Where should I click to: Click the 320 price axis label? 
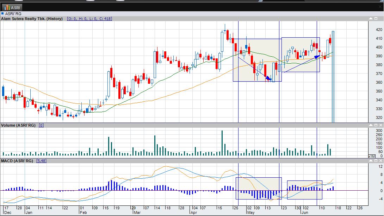click(x=379, y=117)
